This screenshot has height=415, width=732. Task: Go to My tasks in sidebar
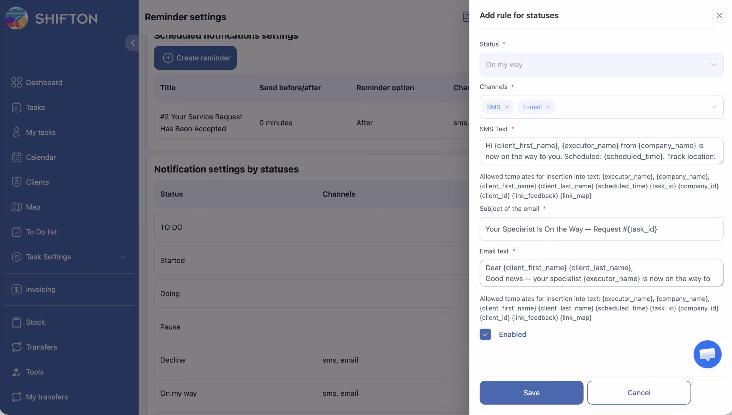tap(41, 132)
